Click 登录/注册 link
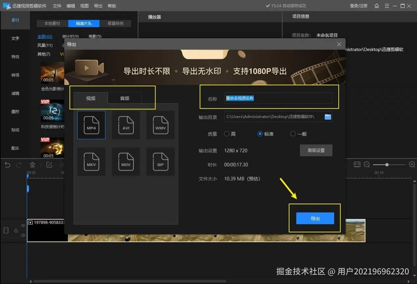This screenshot has width=417, height=284. click(359, 6)
